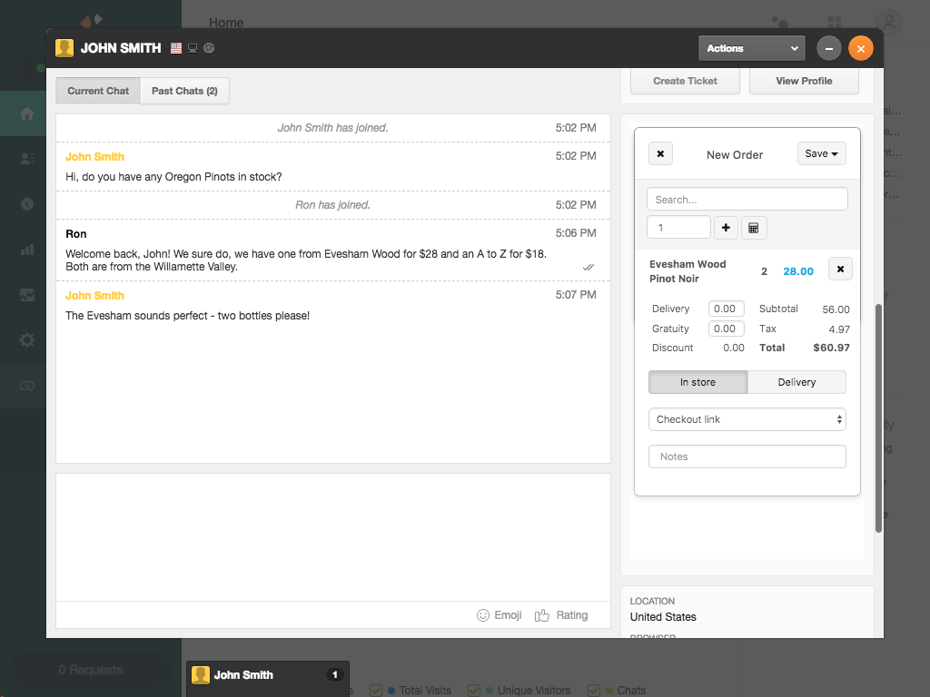Expand the Save dropdown menu

point(821,154)
